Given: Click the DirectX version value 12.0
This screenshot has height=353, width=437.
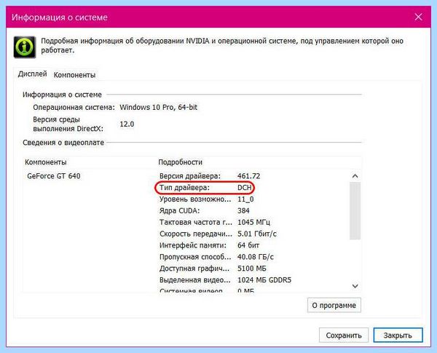Looking at the screenshot, I should coord(127,124).
